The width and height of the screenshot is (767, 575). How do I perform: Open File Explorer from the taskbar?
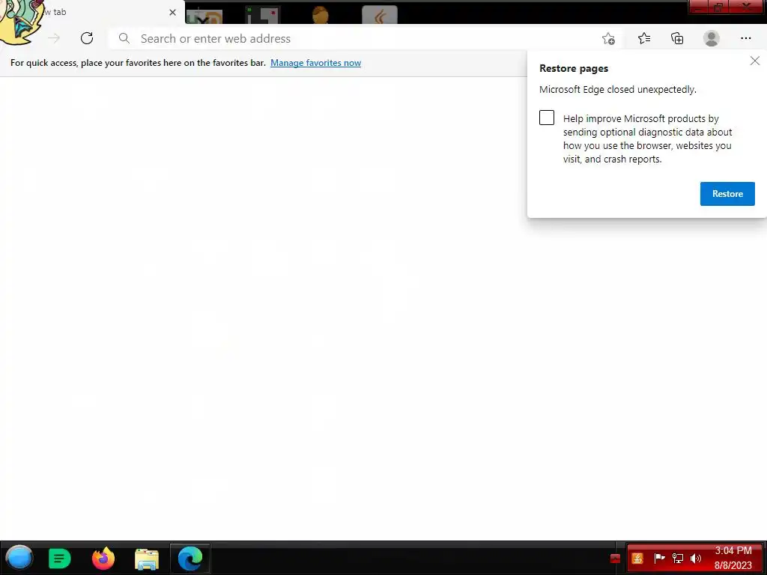click(147, 559)
